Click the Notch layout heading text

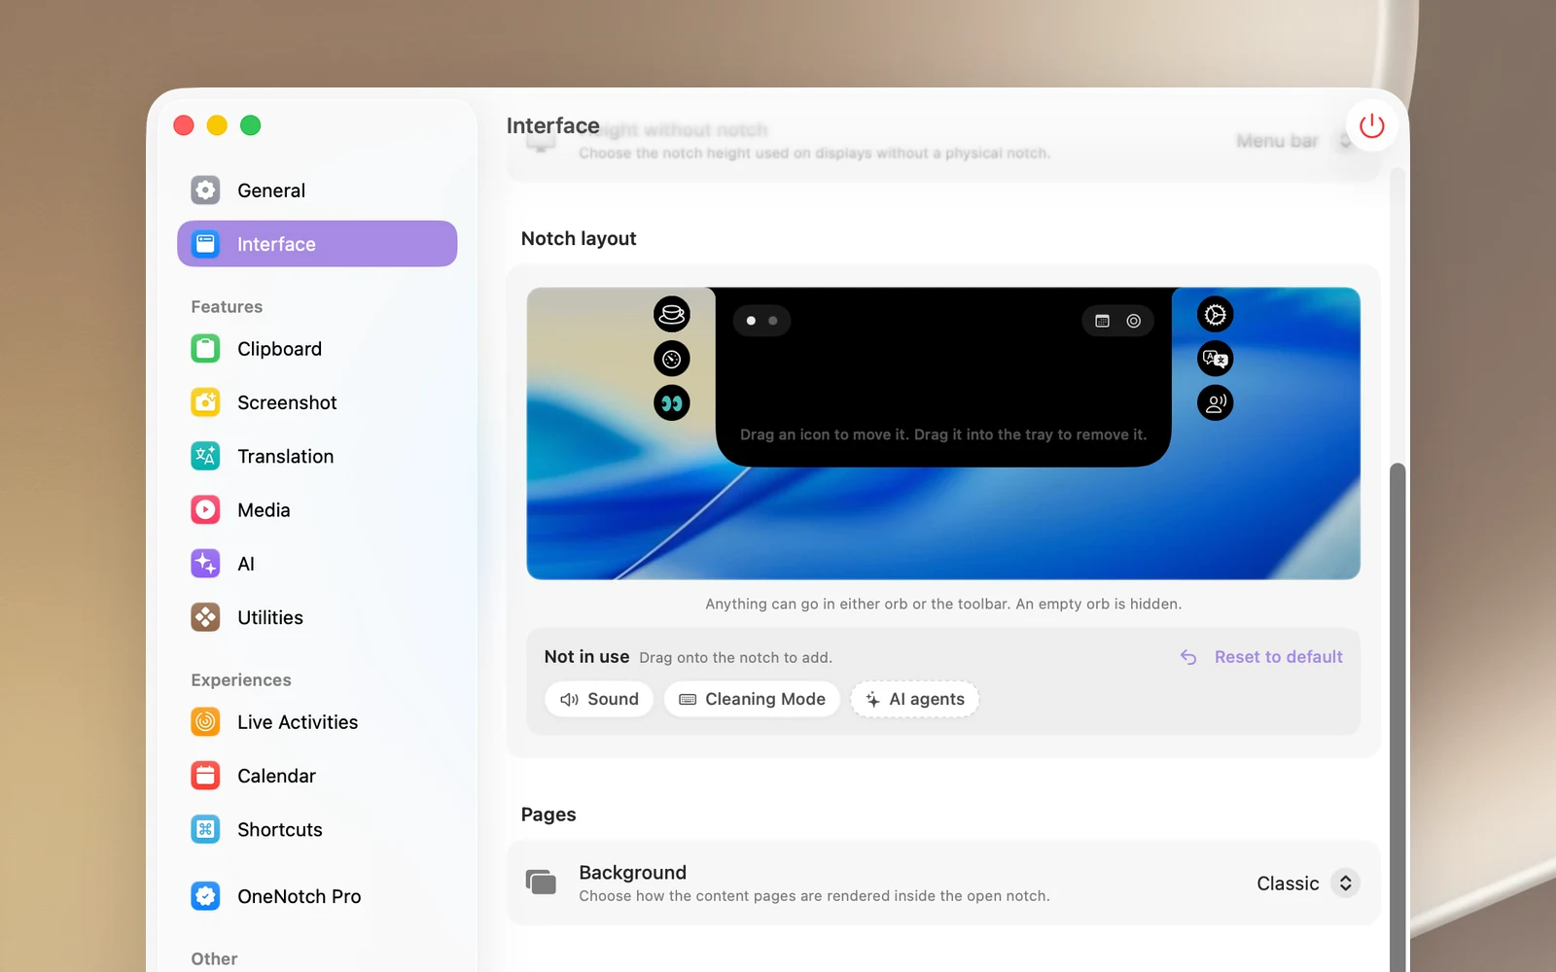[579, 238]
